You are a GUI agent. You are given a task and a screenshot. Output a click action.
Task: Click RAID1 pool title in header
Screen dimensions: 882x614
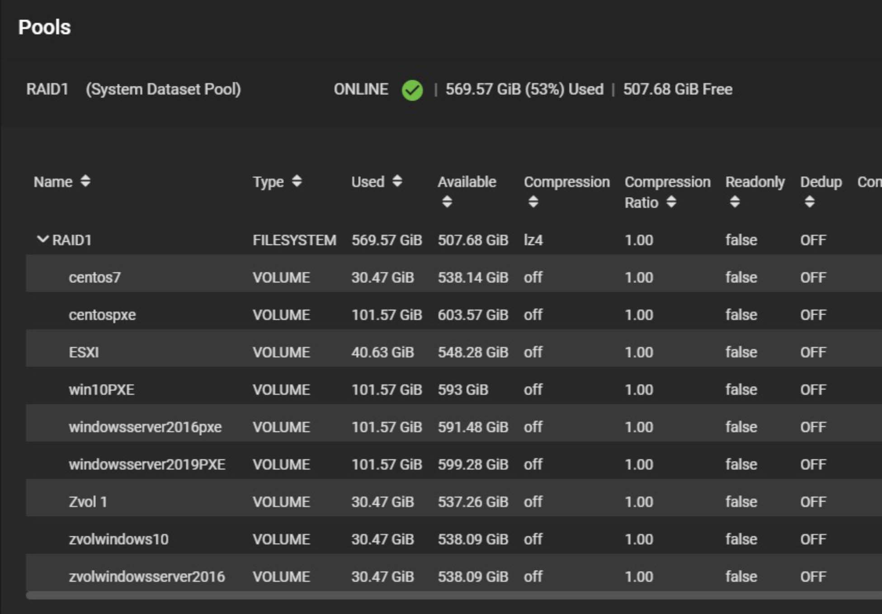click(x=47, y=89)
